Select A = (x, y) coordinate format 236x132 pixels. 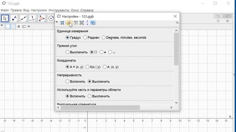[74, 67]
